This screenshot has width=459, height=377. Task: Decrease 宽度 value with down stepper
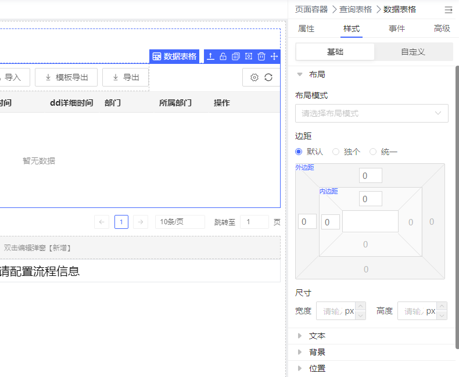point(361,315)
